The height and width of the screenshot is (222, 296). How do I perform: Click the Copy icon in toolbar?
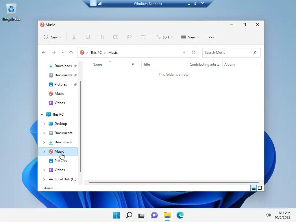pyautogui.click(x=88, y=37)
